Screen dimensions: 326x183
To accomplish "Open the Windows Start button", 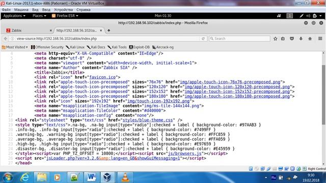I will (x=8, y=177).
